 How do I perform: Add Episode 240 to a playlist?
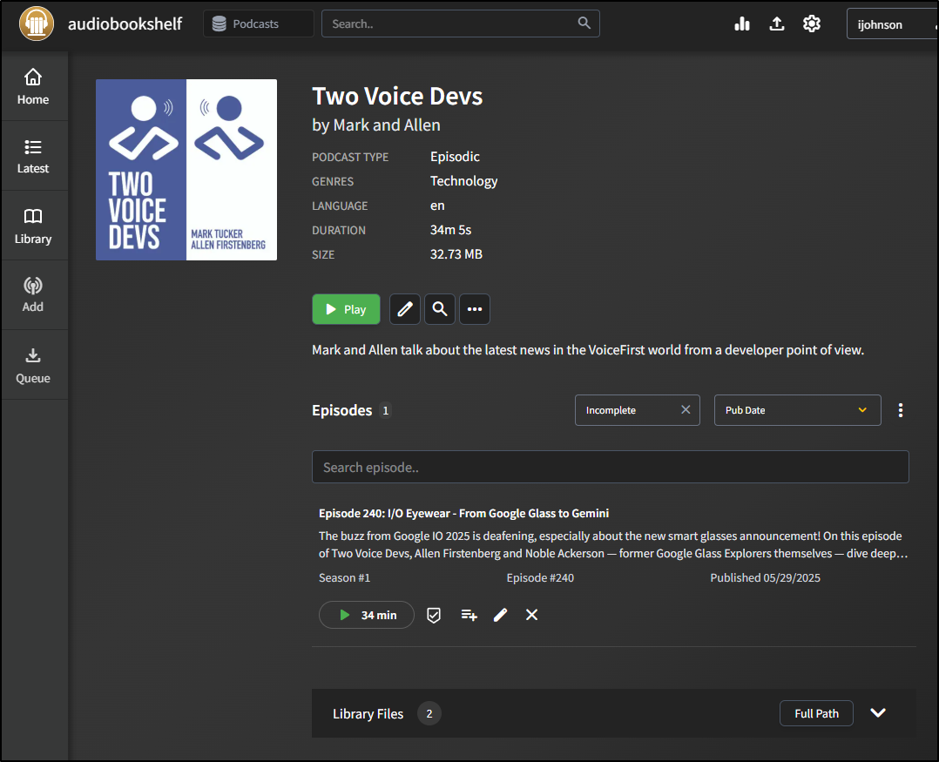(x=469, y=616)
